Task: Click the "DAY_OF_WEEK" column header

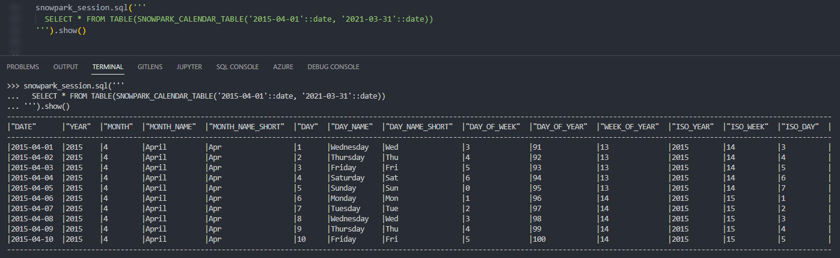Action: tap(492, 126)
